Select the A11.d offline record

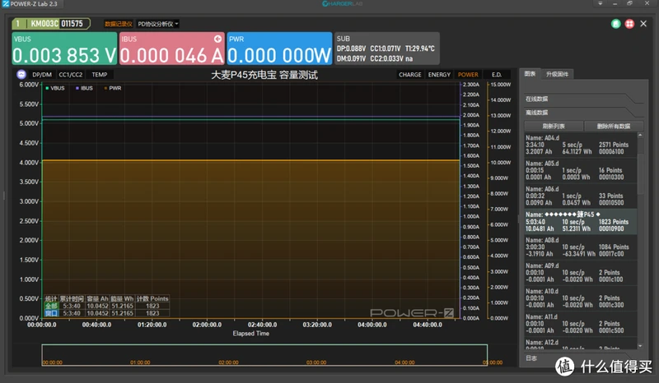[x=581, y=324]
